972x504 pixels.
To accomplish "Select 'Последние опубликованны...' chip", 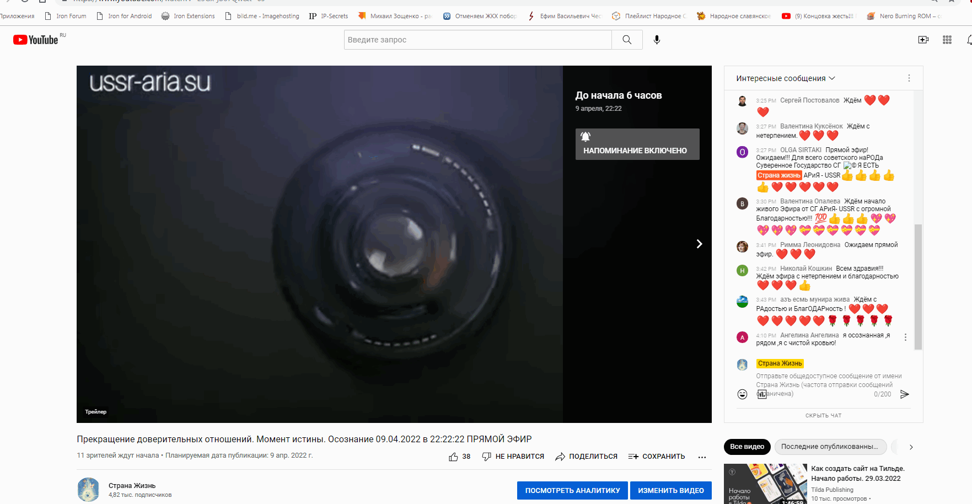I will pos(829,447).
